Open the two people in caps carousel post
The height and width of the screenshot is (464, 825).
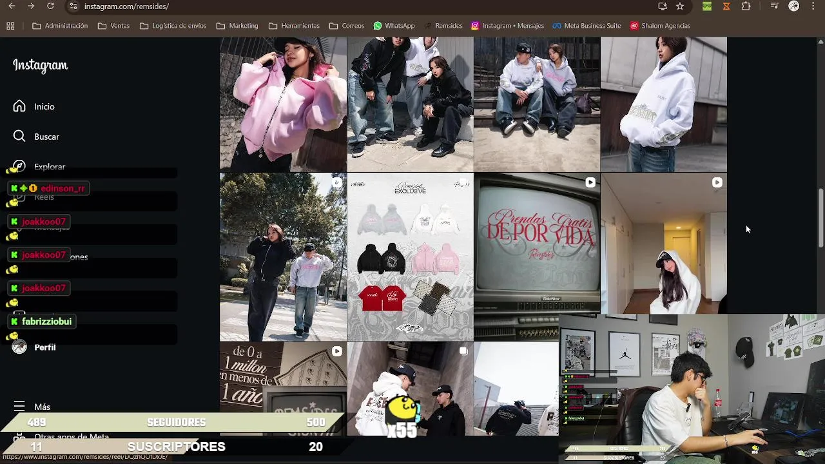tap(410, 389)
